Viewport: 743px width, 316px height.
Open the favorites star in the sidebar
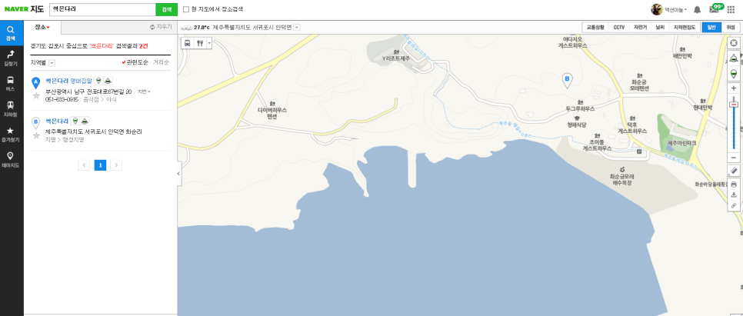11,134
